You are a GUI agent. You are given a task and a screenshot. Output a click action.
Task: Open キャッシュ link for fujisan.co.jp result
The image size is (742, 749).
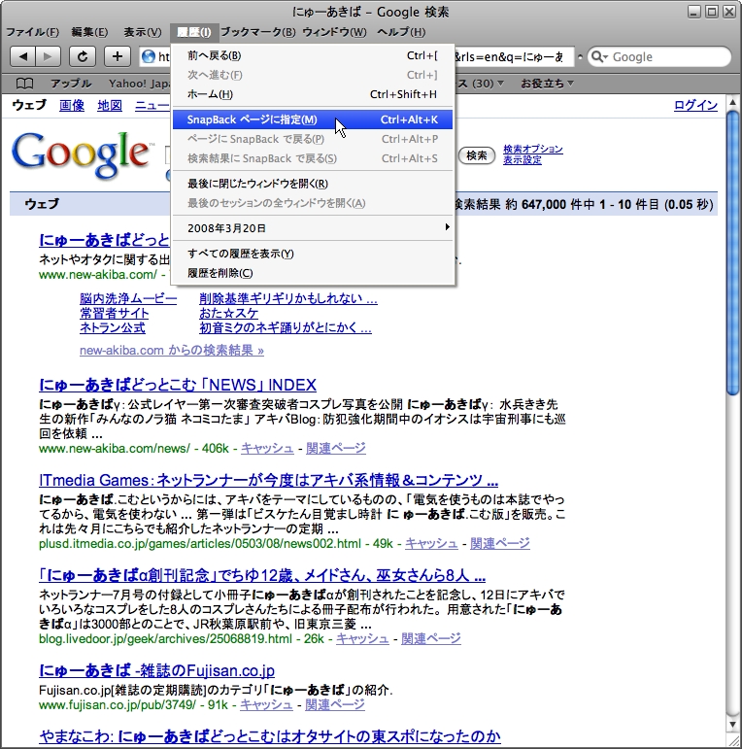(x=266, y=704)
